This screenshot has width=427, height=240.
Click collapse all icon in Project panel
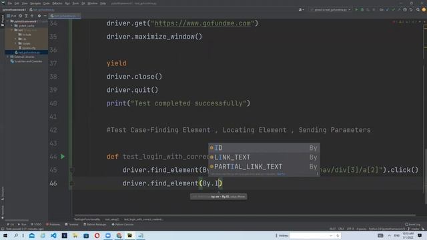coord(32,16)
